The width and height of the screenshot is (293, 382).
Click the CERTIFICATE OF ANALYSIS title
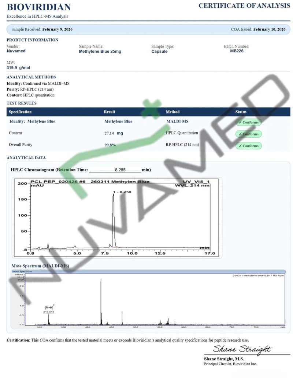[x=244, y=5]
